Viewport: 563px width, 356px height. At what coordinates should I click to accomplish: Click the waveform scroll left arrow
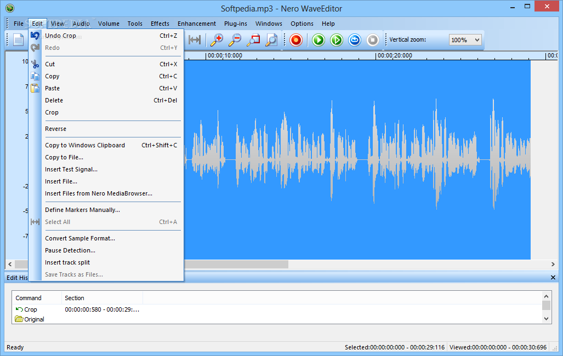[x=10, y=264]
